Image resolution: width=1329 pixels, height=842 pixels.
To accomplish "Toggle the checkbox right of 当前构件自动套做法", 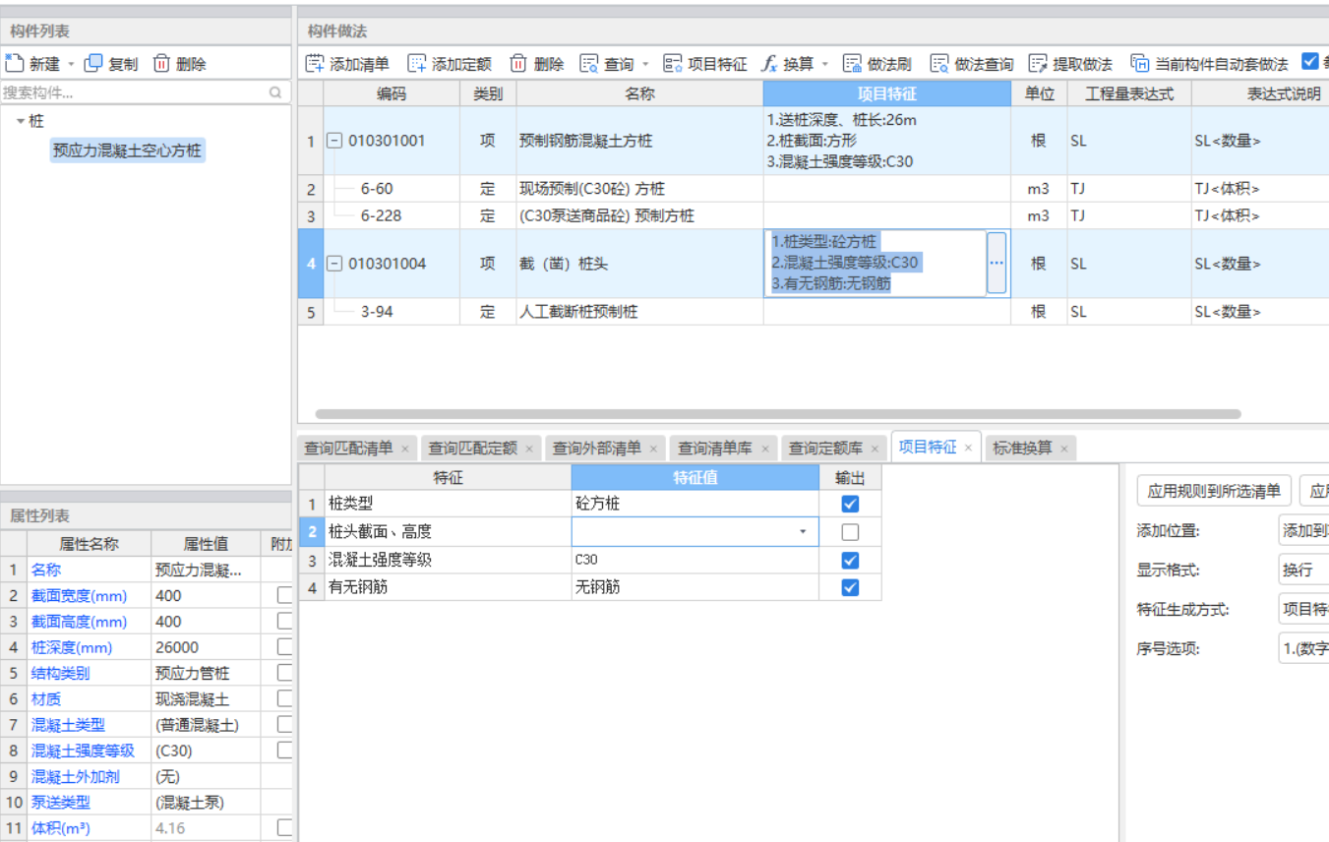I will tap(1309, 62).
